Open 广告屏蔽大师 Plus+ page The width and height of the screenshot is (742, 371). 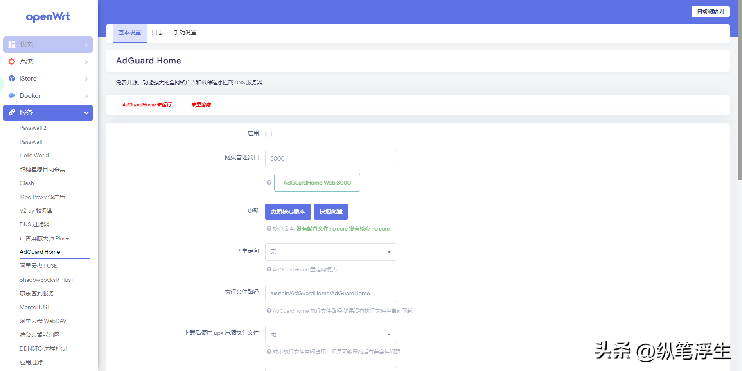[44, 238]
